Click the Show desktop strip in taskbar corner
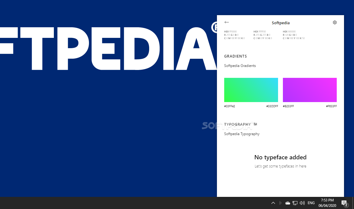 point(353,203)
